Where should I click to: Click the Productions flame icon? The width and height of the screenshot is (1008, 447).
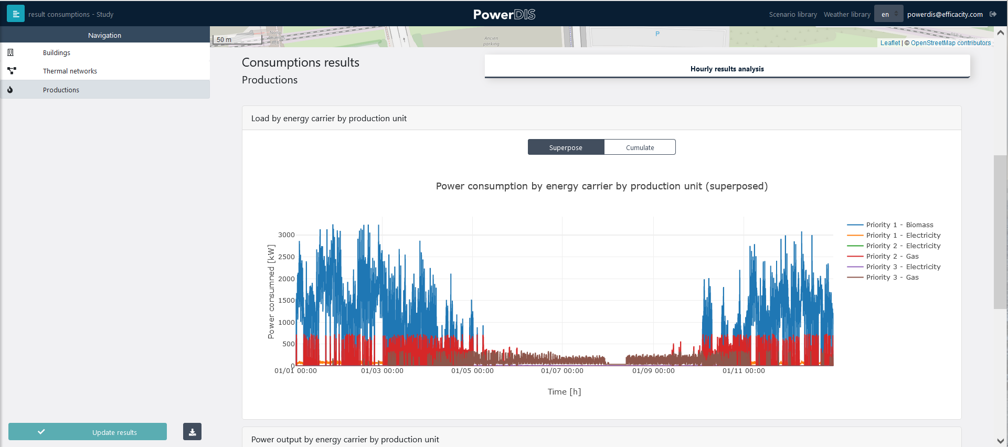pyautogui.click(x=10, y=90)
